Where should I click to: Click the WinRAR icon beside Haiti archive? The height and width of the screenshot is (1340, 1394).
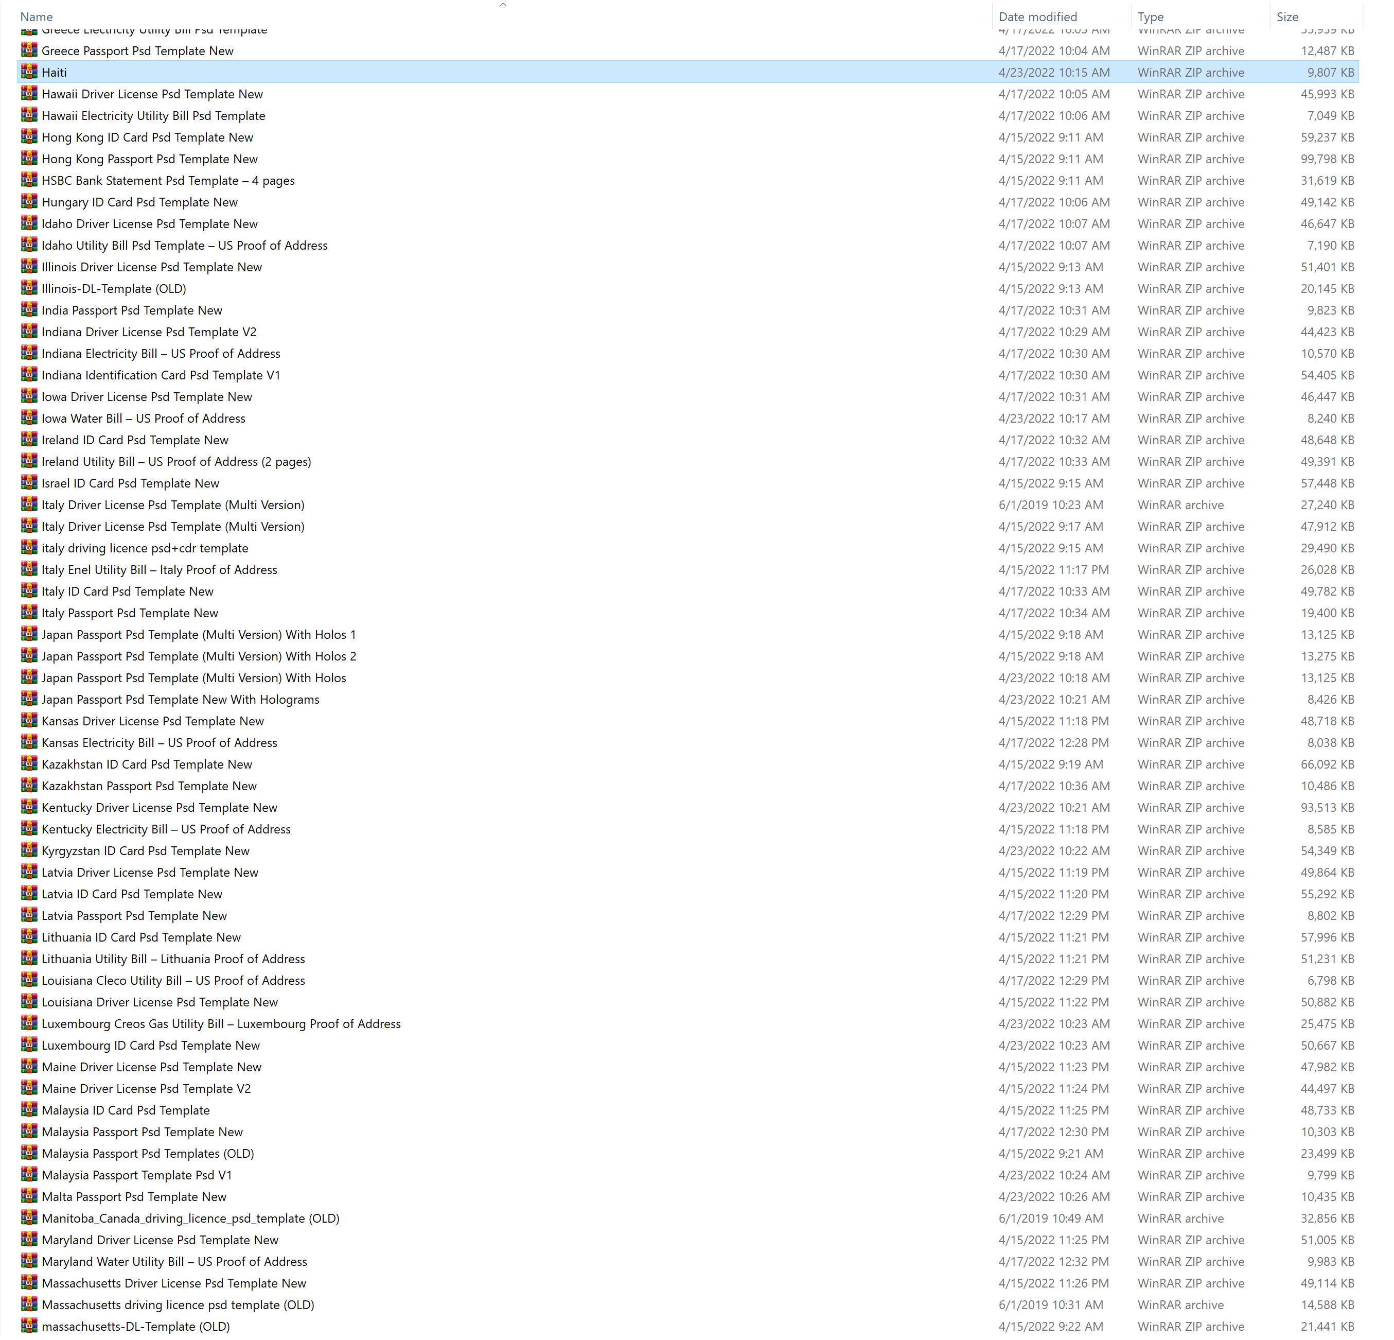pos(29,72)
